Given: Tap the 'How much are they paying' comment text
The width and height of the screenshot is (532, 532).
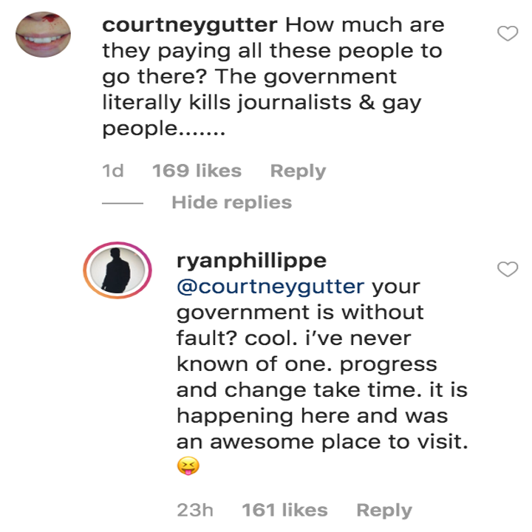Looking at the screenshot, I should click(x=273, y=50).
